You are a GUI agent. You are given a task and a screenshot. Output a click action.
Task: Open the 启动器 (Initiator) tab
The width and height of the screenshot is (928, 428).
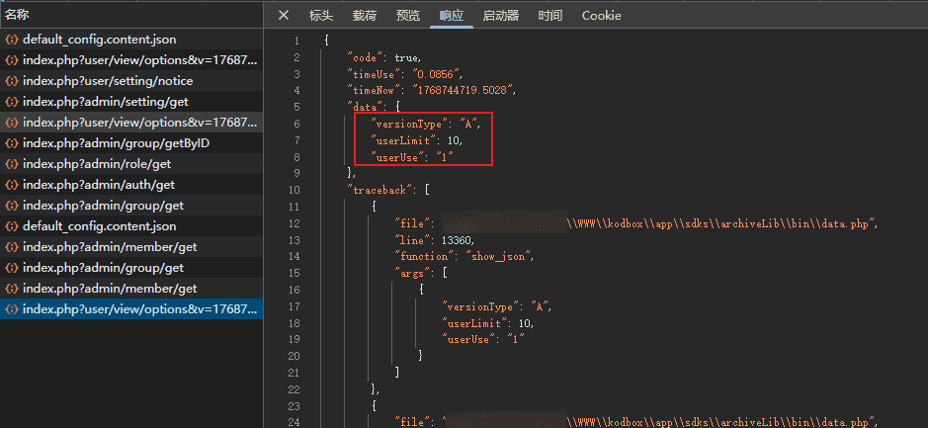tap(500, 15)
